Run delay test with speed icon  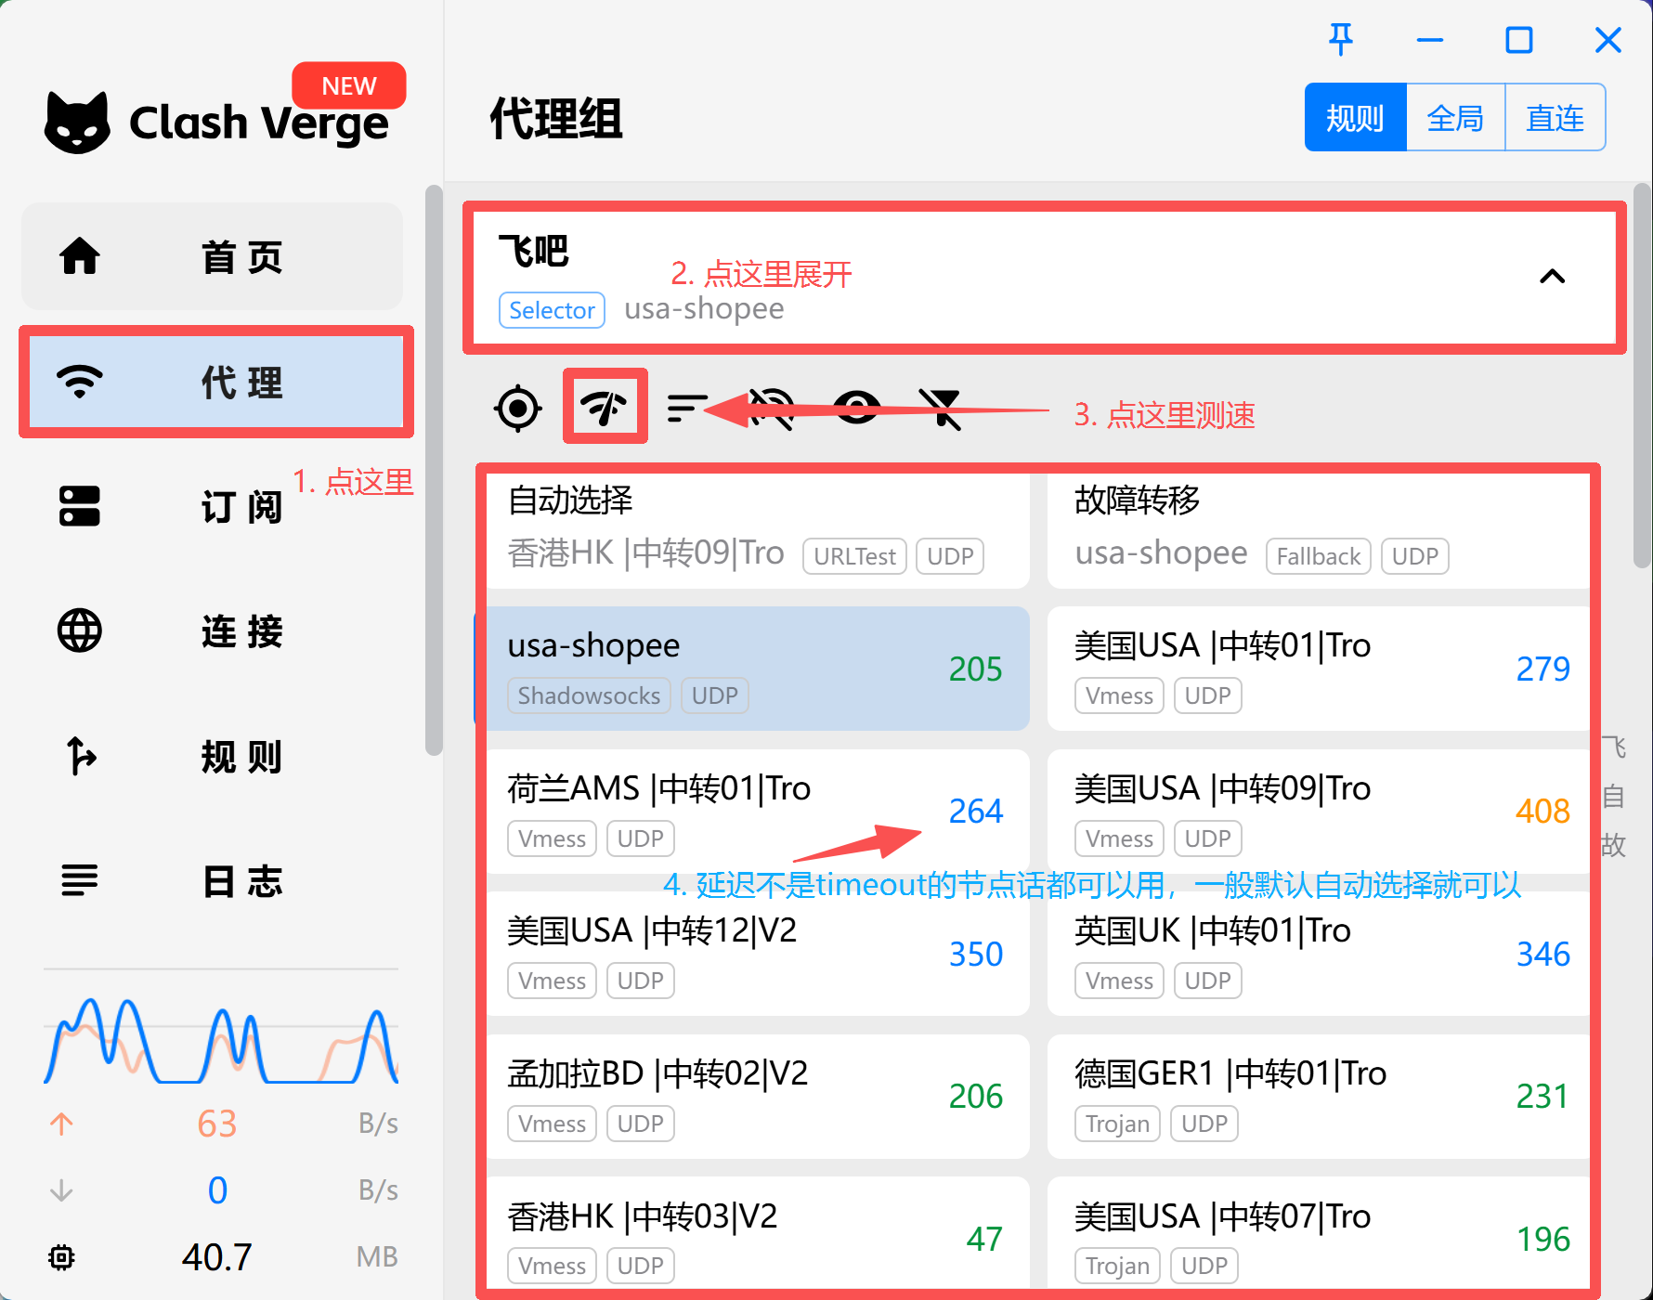pos(605,408)
